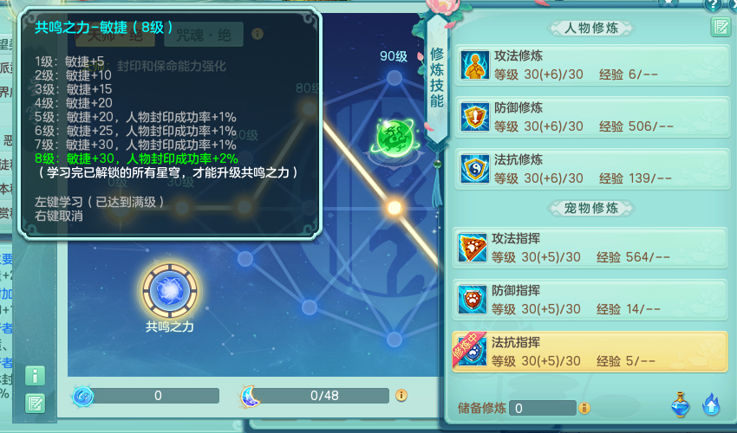Image resolution: width=737 pixels, height=433 pixels.
Task: Choose the 防御指挥 pet shield icon
Action: 473,300
